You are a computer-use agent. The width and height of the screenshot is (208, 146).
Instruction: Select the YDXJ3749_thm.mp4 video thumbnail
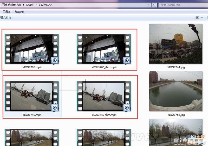point(103,96)
